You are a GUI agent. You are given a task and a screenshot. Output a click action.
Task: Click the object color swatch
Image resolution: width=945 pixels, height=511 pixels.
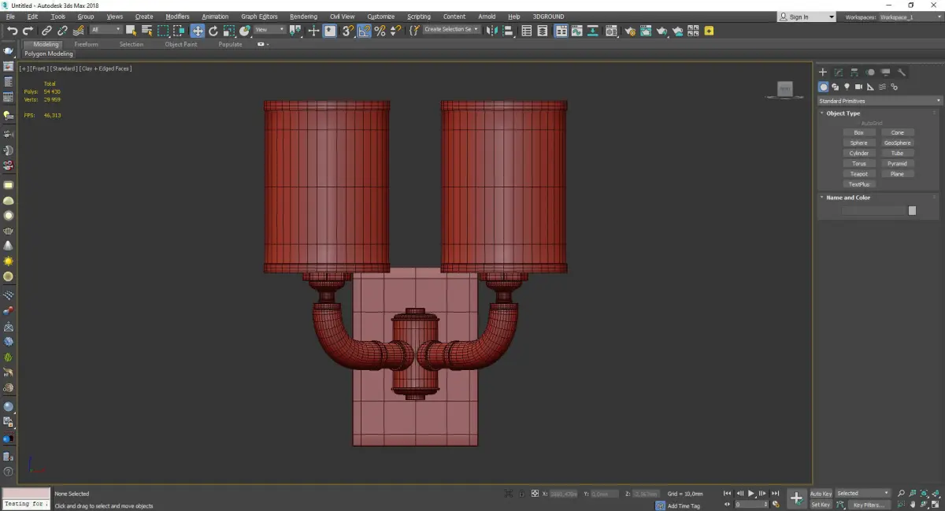coord(912,210)
